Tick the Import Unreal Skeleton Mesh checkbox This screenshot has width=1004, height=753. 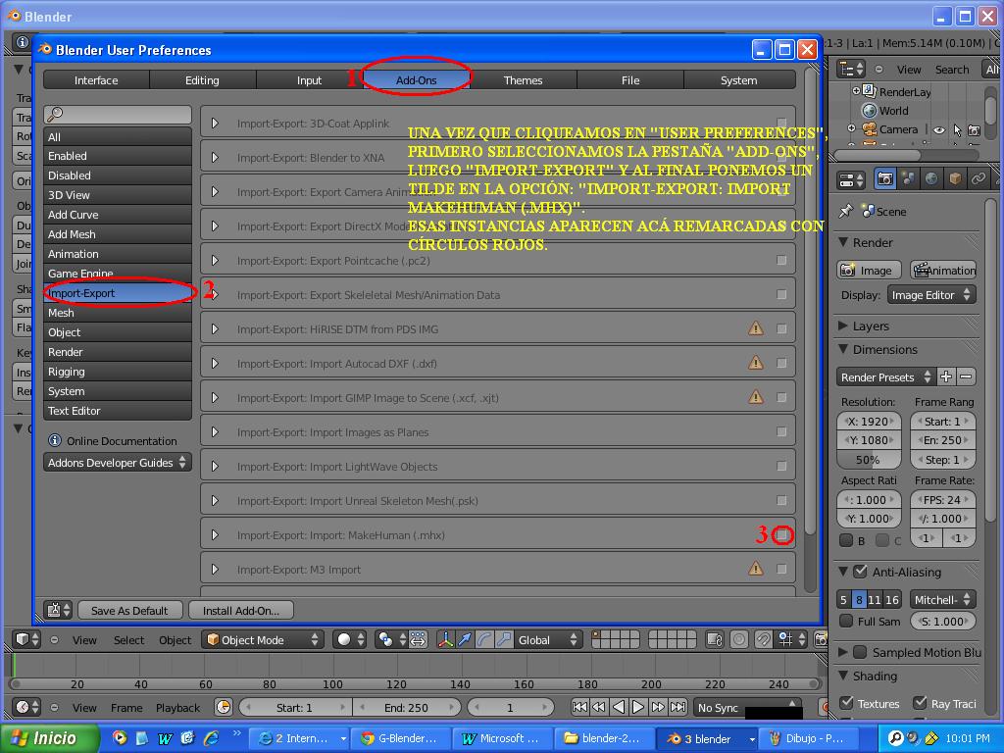point(781,500)
